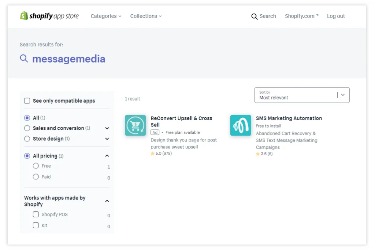Select Sales and conversion radio button
This screenshot has width=375, height=250.
[x=27, y=128]
